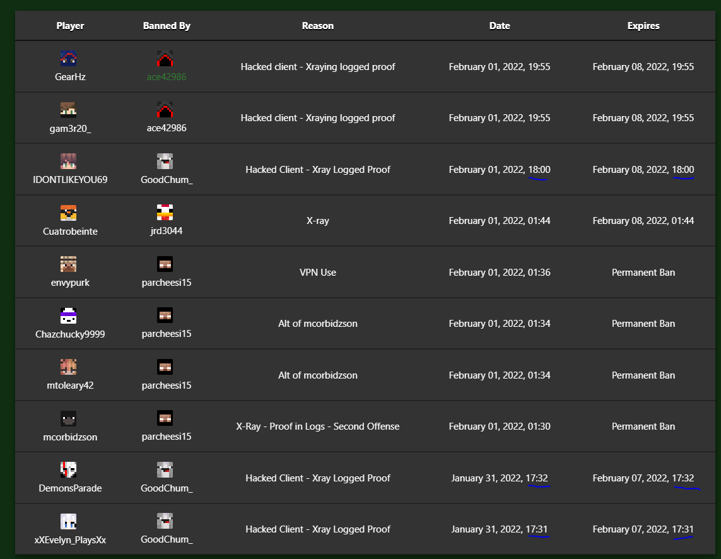Select date 'January 31, 2022, 17:32'
The height and width of the screenshot is (559, 721).
tap(500, 478)
